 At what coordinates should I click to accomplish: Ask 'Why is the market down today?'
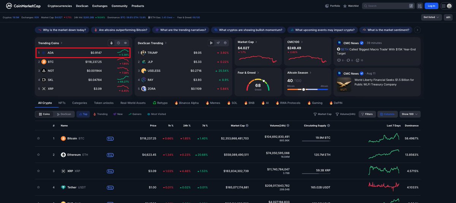pos(62,30)
